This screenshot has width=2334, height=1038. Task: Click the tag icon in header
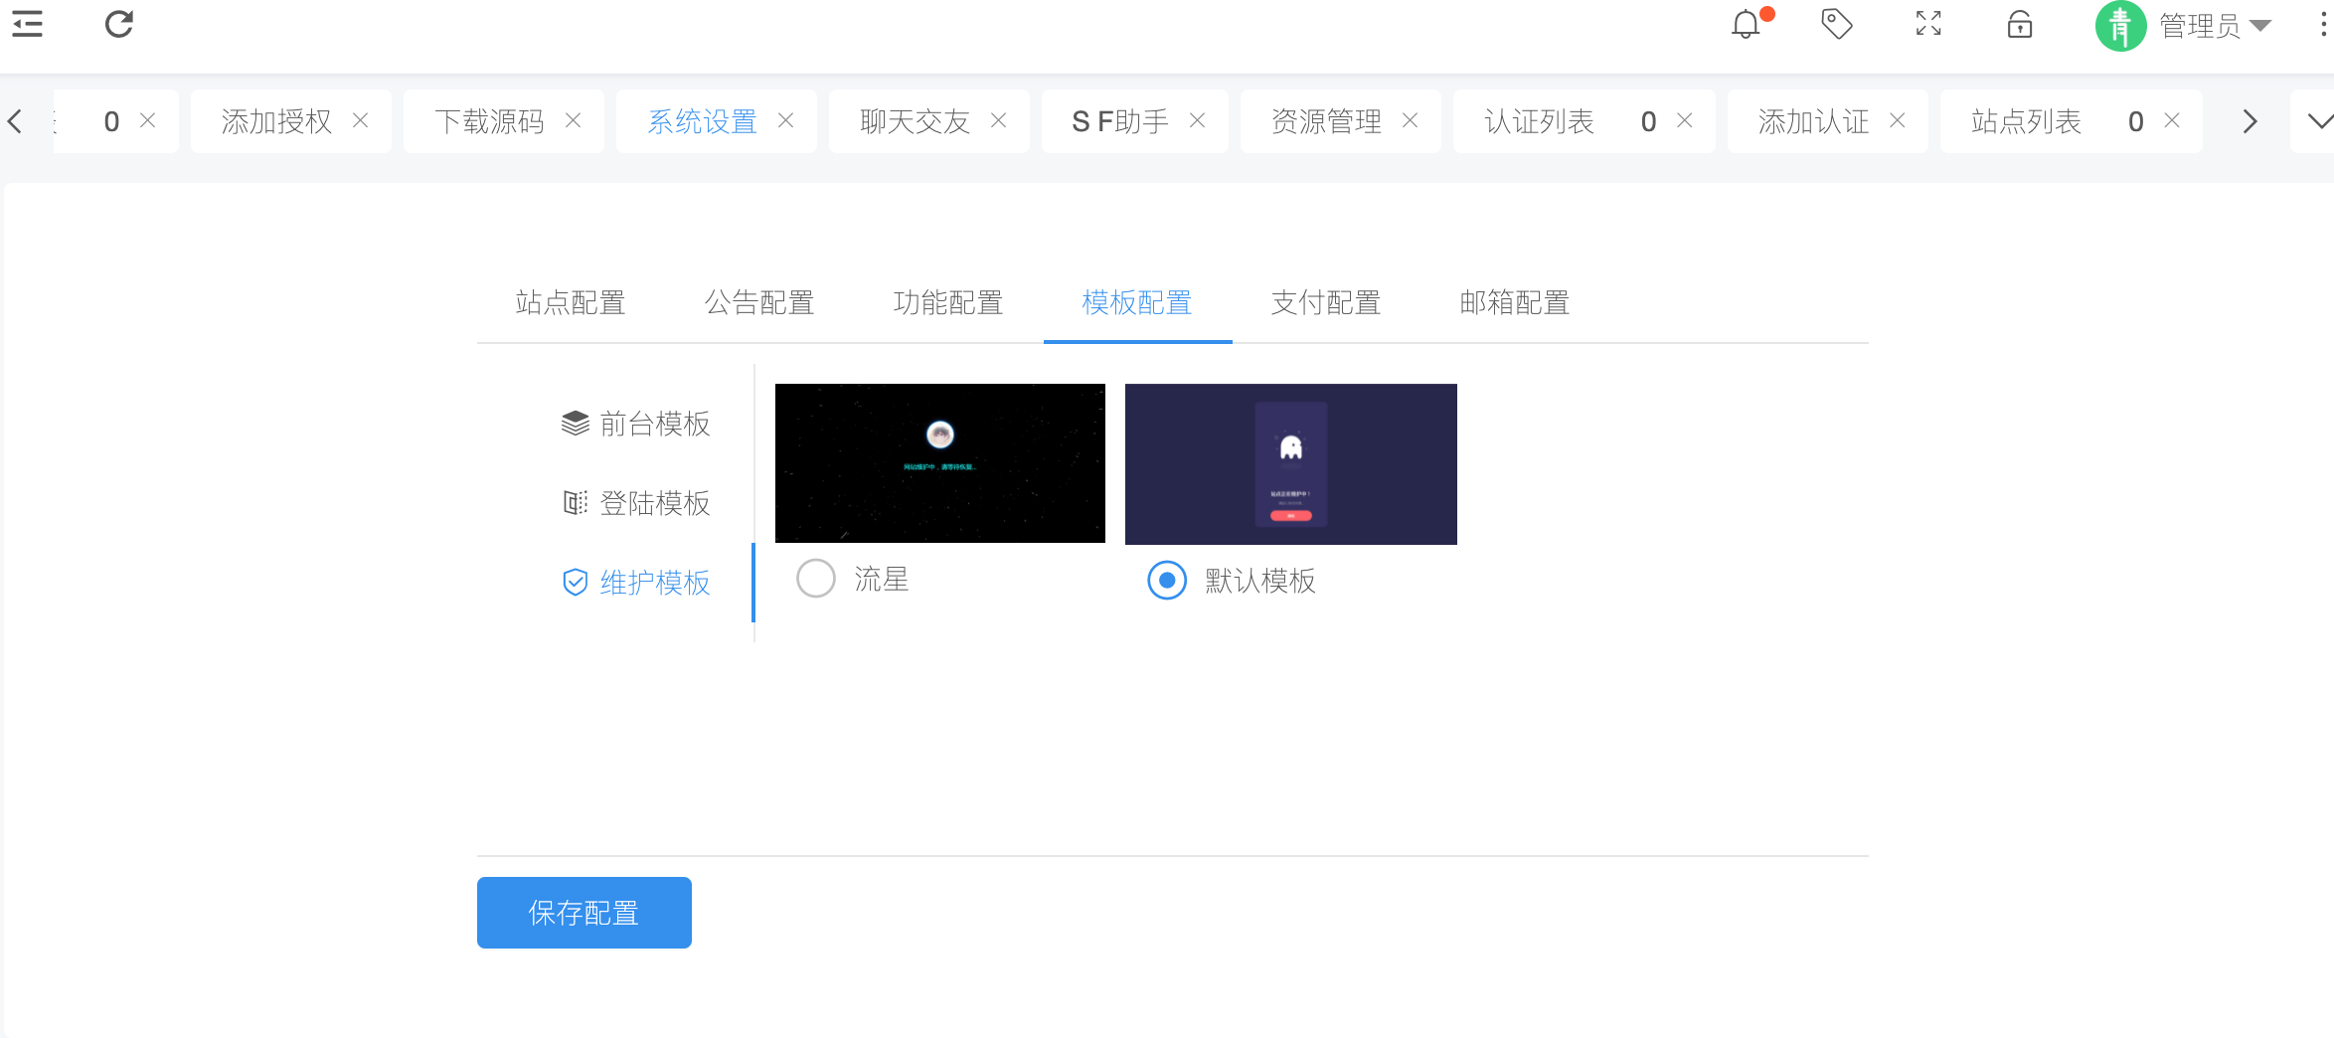point(1836,24)
